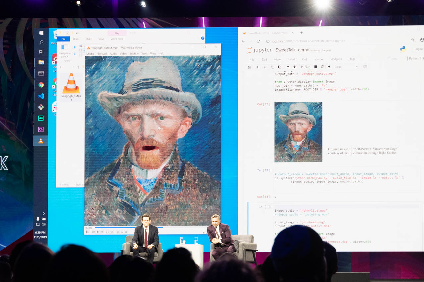
Task: Click the VLC next media button
Action: click(x=102, y=232)
